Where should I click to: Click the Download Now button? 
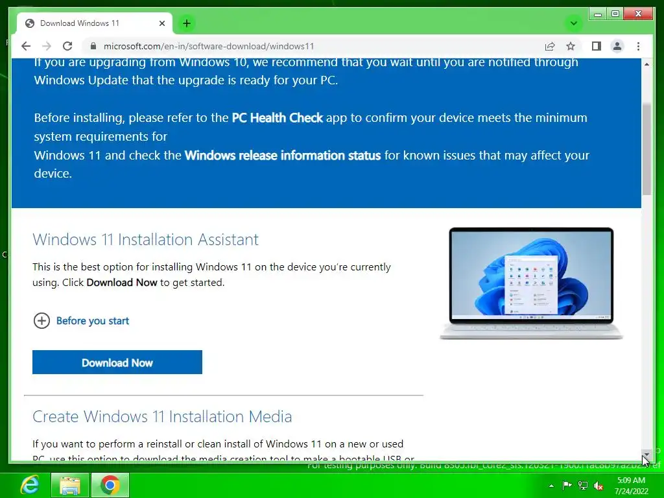point(117,362)
